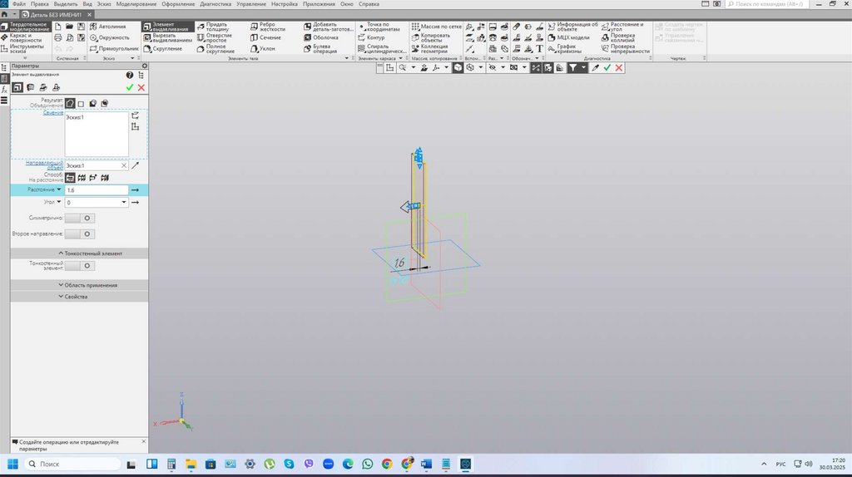Toggle the Symmetric (Симметрично) switch
The image size is (852, 477).
click(x=80, y=218)
